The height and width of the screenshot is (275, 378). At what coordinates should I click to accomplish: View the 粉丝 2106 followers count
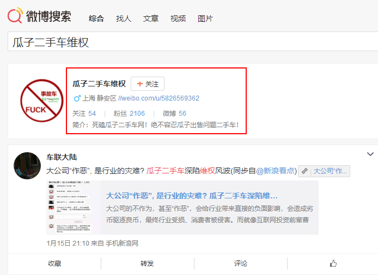pyautogui.click(x=129, y=114)
